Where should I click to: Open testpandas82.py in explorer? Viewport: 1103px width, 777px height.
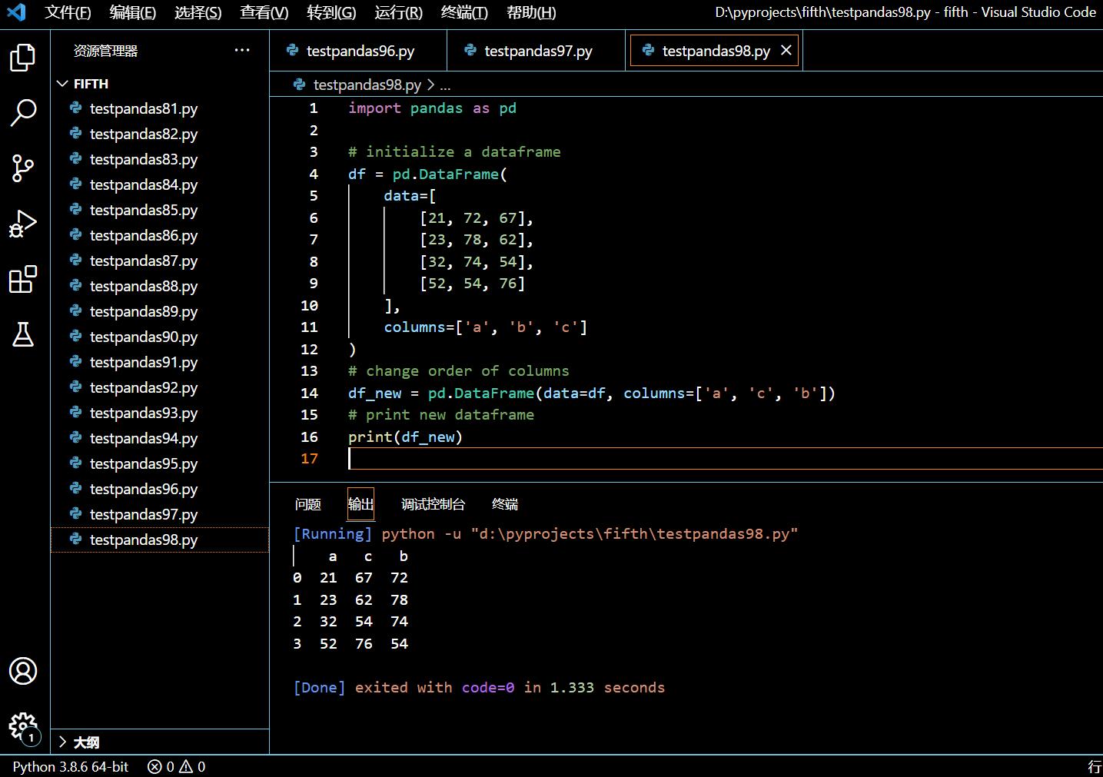pos(160,134)
